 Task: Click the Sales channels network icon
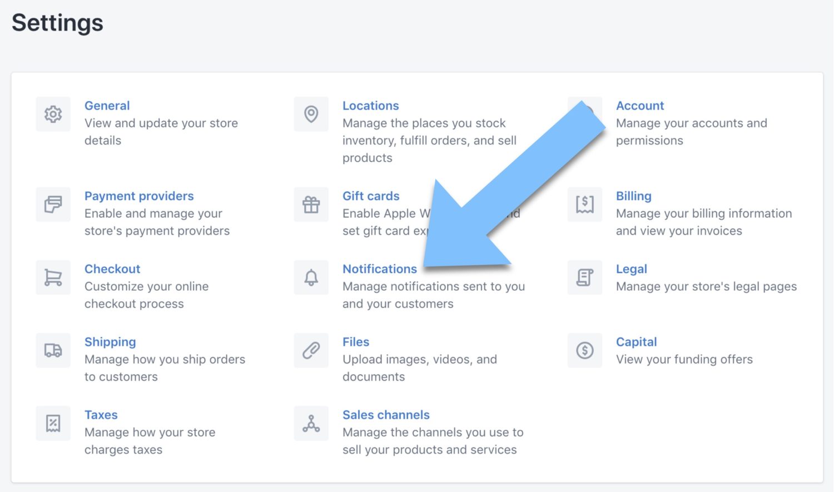[x=311, y=423]
